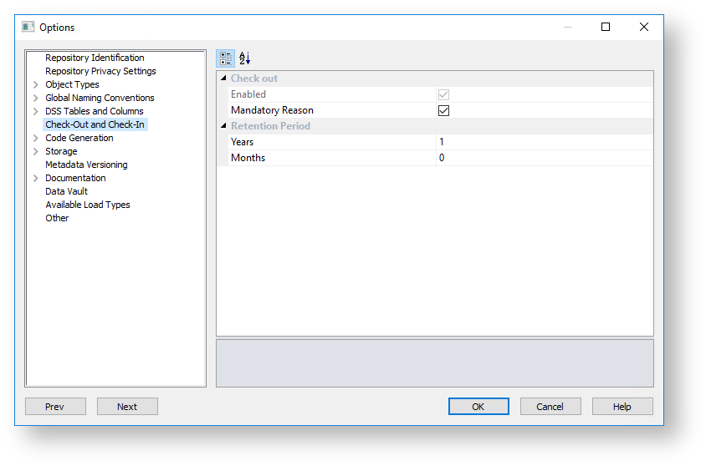Select Metadata Versioning in the tree
Image resolution: width=706 pixels, height=466 pixels.
click(x=86, y=165)
